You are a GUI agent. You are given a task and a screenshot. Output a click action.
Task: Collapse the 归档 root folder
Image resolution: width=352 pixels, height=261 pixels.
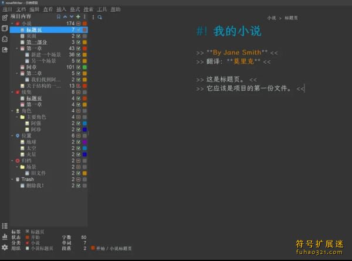click(x=12, y=161)
